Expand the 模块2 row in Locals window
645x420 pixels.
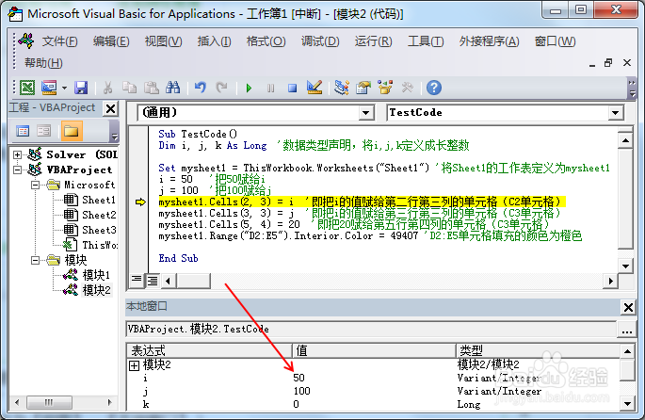134,365
